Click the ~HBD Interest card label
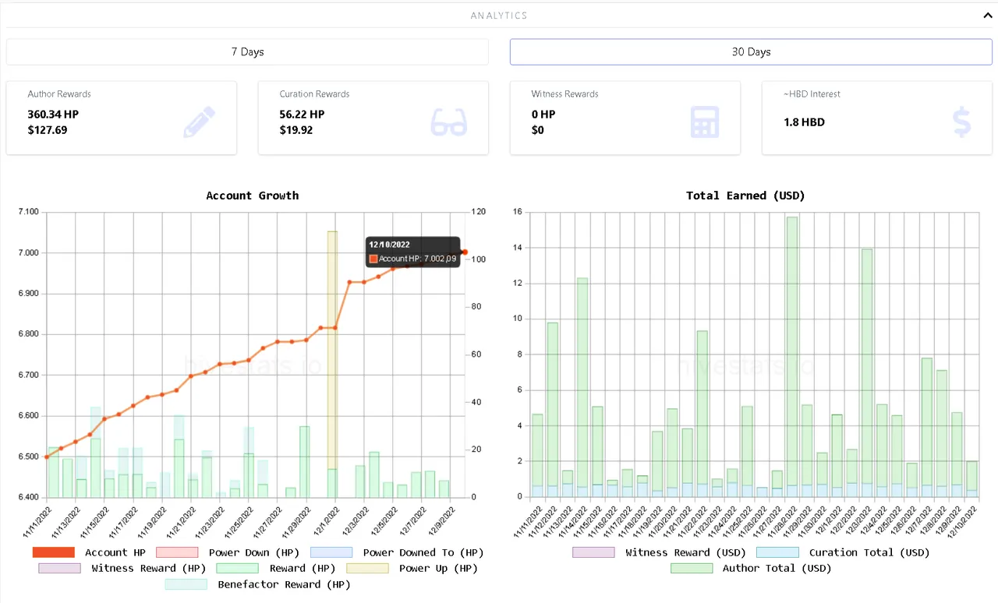Screen dimensions: 998x603 [x=812, y=94]
